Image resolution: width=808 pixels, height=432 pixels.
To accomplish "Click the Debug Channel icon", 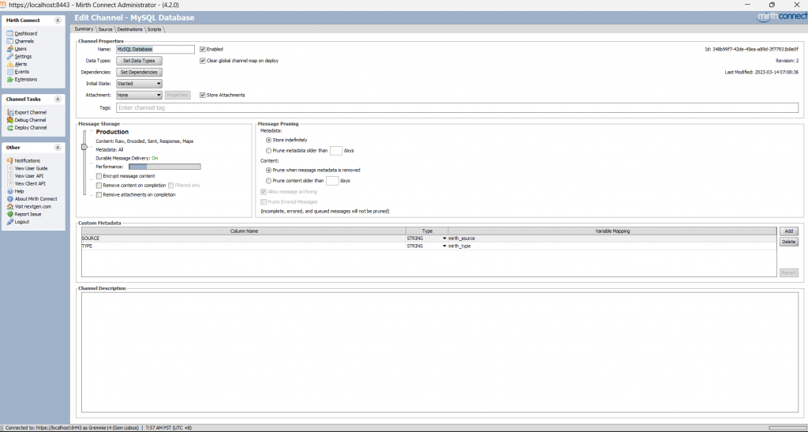I will [x=9, y=120].
